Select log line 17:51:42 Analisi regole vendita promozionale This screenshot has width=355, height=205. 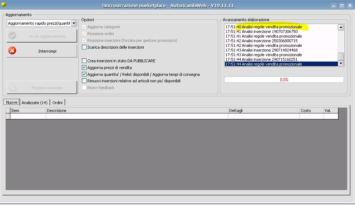click(281, 45)
